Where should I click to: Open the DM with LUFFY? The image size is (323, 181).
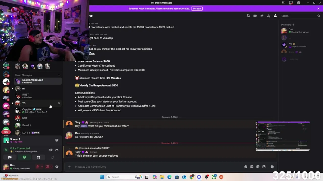(x=38, y=132)
